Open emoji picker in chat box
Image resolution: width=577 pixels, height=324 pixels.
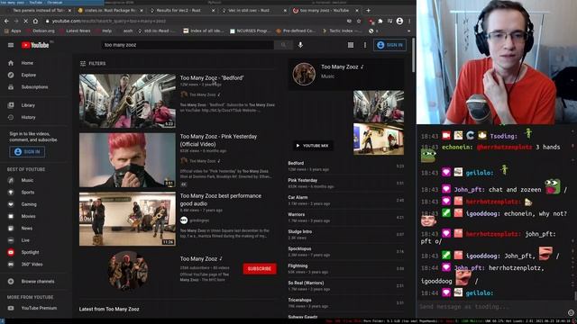click(571, 312)
